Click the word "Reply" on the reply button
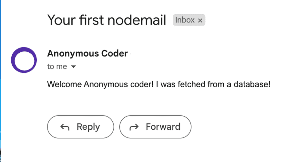The width and height of the screenshot is (305, 162). 88,127
